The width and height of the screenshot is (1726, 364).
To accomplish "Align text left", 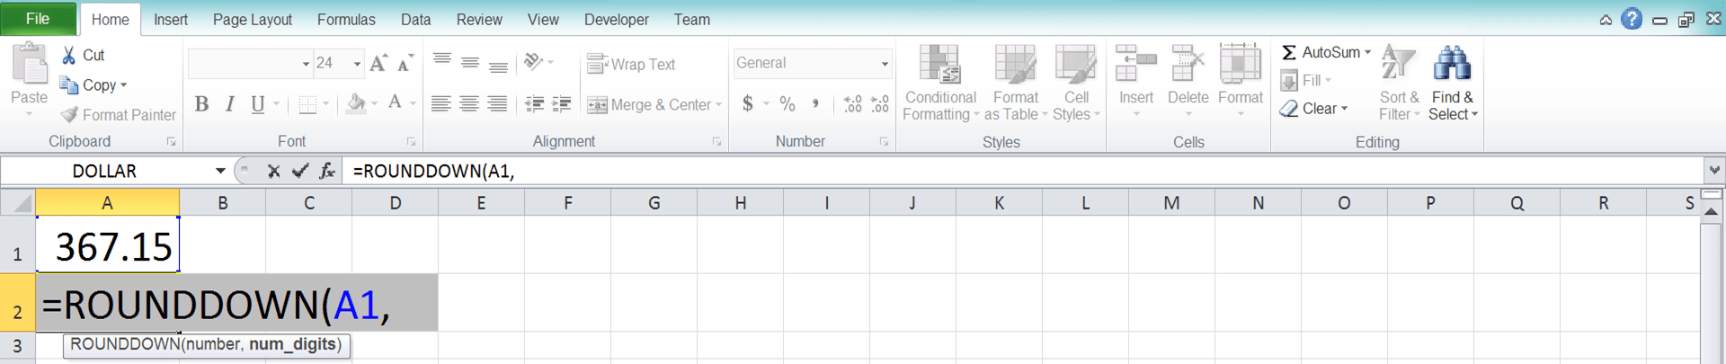I will click(440, 104).
